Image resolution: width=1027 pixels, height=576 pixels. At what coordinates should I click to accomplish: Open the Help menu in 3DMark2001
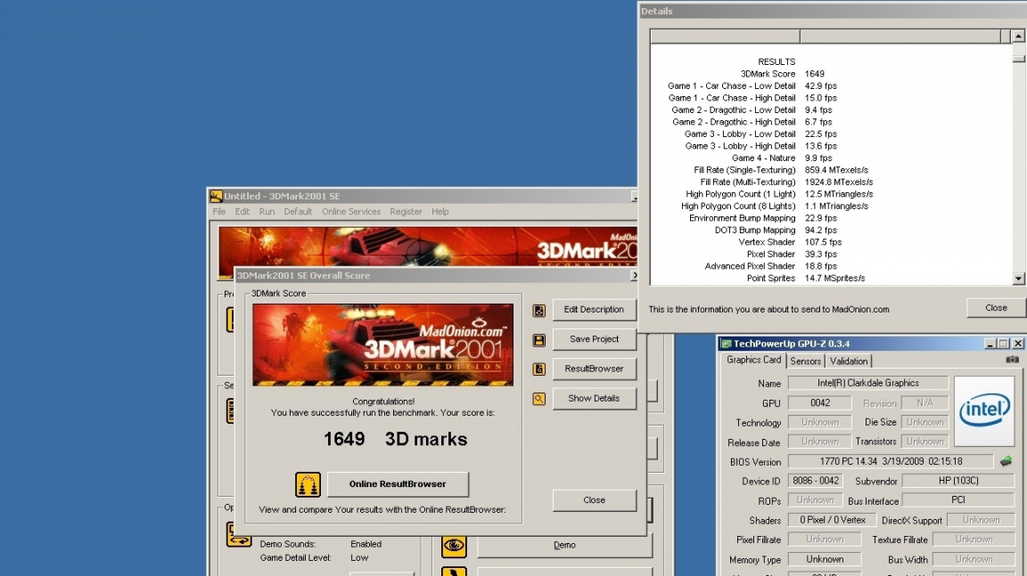coord(440,212)
